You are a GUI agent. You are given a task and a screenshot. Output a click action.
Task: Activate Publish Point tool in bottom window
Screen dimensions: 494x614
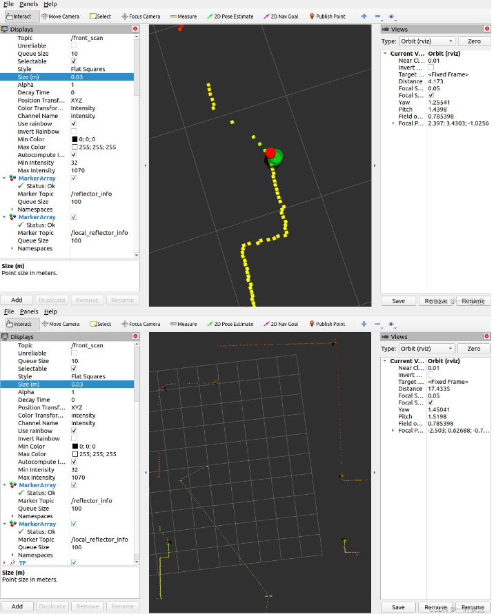pos(327,324)
